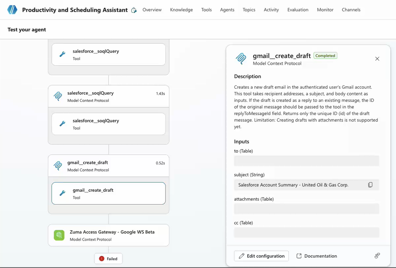The width and height of the screenshot is (396, 268).
Task: Select the gmail__create_draft Tool card
Action: coord(109,194)
